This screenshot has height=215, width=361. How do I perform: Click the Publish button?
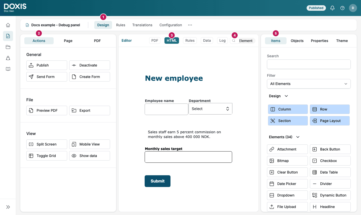tap(47, 65)
